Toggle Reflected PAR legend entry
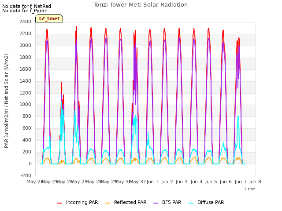This screenshot has width=282, height=211. click(126, 202)
